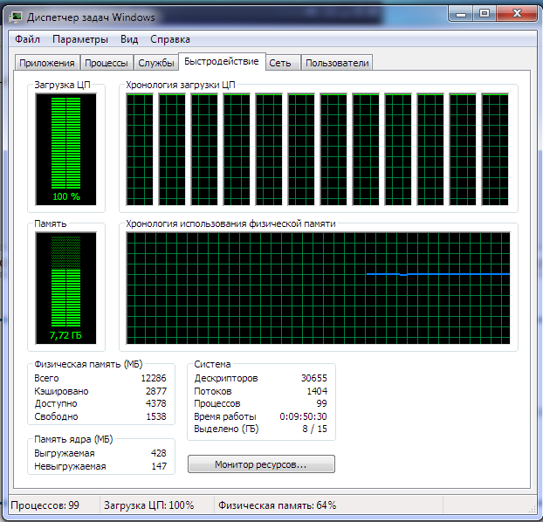Switch to the Пользователи tab

pos(337,63)
